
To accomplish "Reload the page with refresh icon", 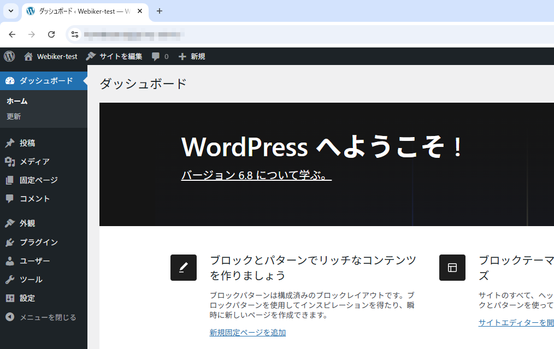I will pos(51,34).
